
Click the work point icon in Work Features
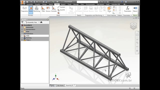pyautogui.click(x=114, y=10)
